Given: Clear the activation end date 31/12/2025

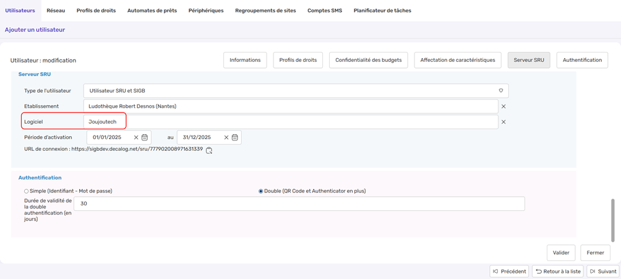Looking at the screenshot, I should (x=226, y=137).
